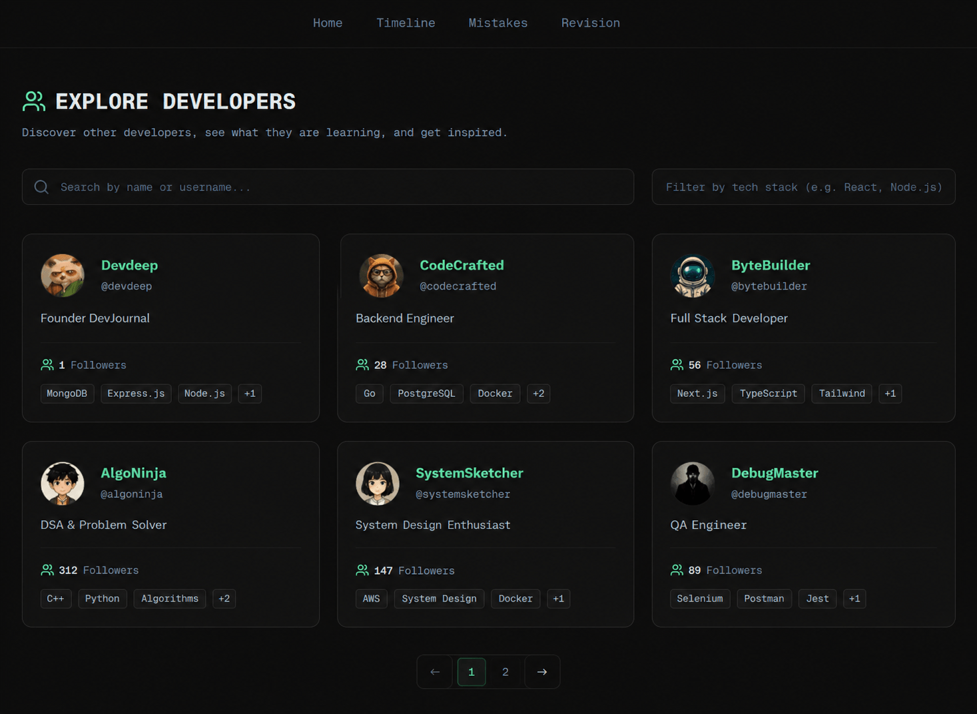
Task: Switch to the Timeline page
Action: 406,23
